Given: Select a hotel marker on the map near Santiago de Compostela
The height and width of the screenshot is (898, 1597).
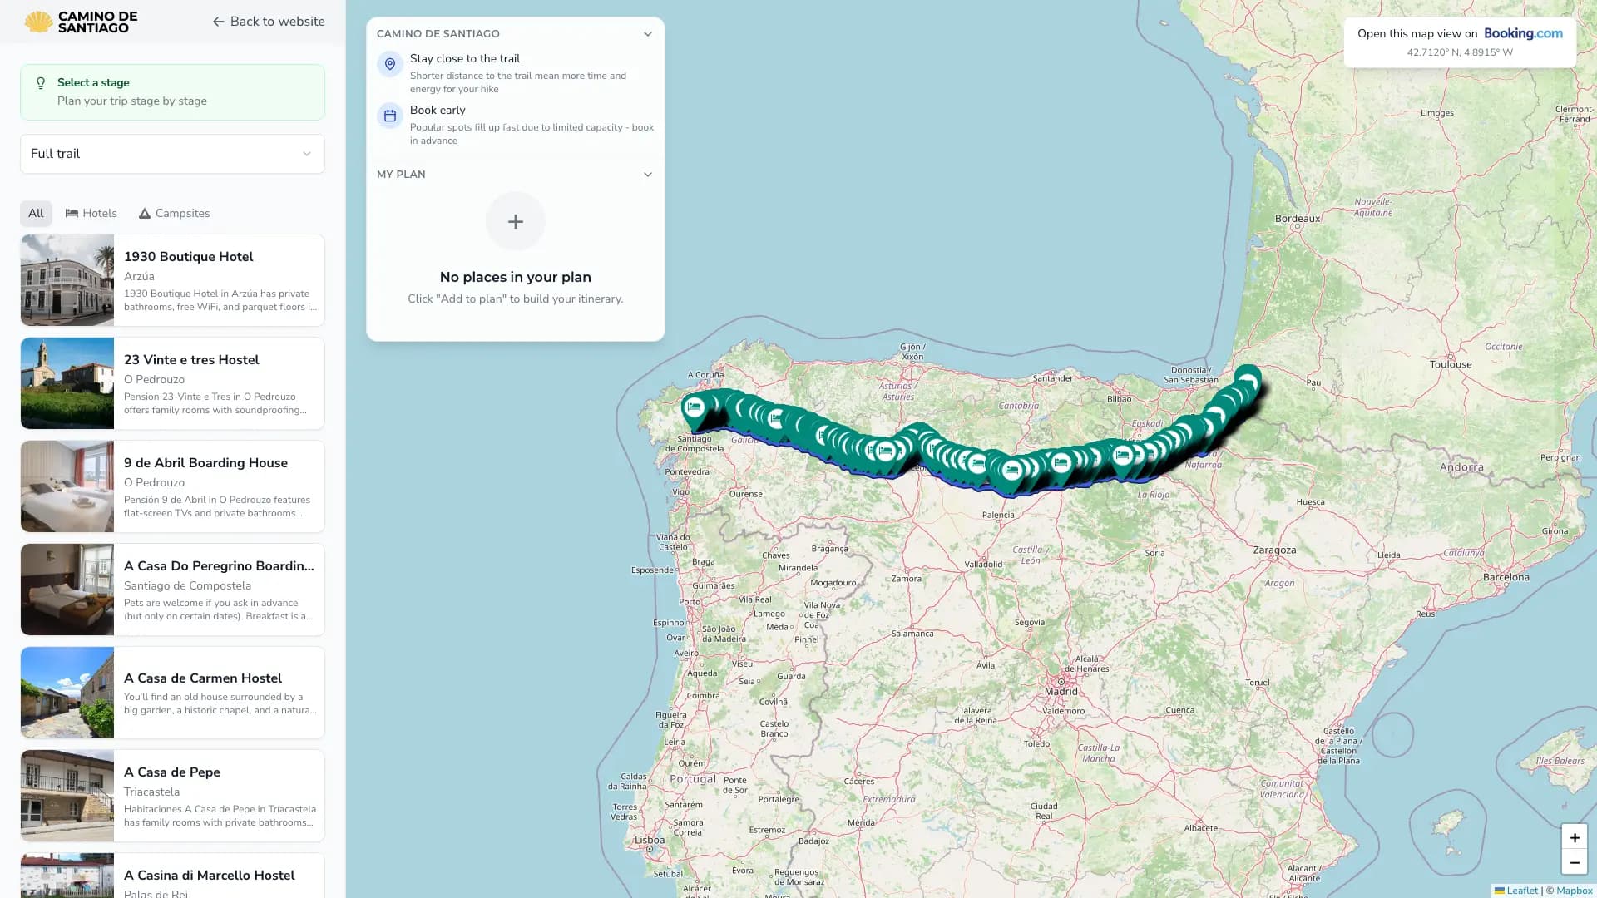Looking at the screenshot, I should (x=695, y=407).
